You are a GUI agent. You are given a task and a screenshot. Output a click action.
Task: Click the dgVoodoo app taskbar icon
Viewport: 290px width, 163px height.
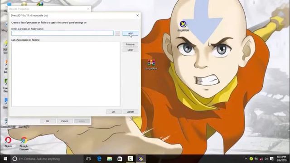(x=141, y=159)
